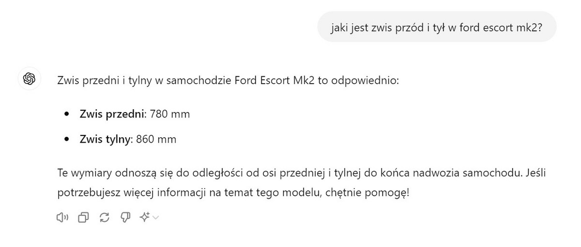Click the bullet dot before "Zwis przedni"

click(67, 115)
